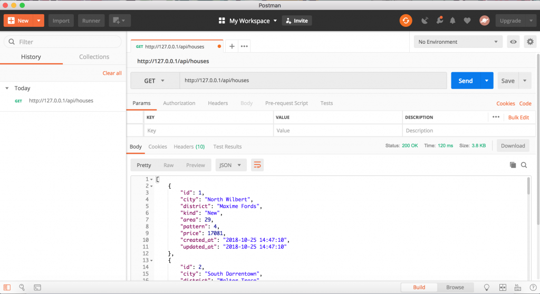Collapse JSON line 13 fold arrow
Image resolution: width=540 pixels, height=294 pixels.
point(151,261)
